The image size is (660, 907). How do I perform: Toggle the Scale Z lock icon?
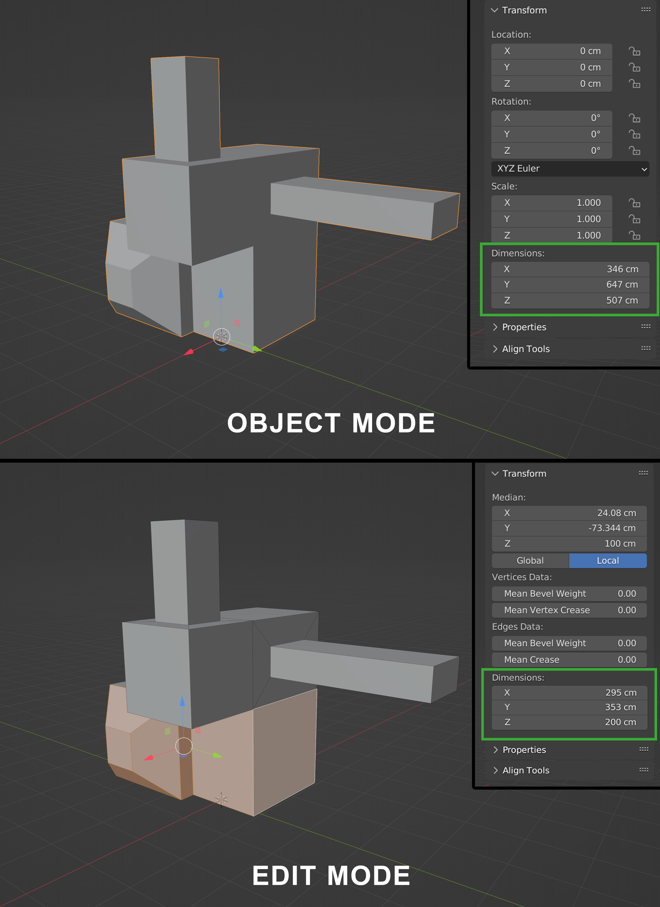pyautogui.click(x=634, y=235)
